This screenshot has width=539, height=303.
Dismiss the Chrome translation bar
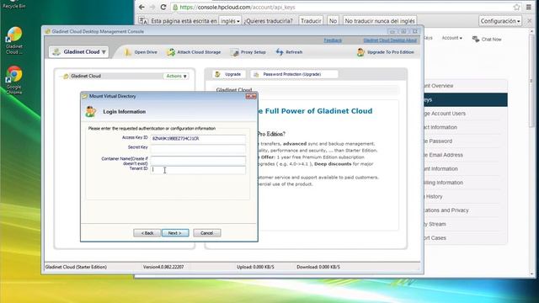coord(530,21)
